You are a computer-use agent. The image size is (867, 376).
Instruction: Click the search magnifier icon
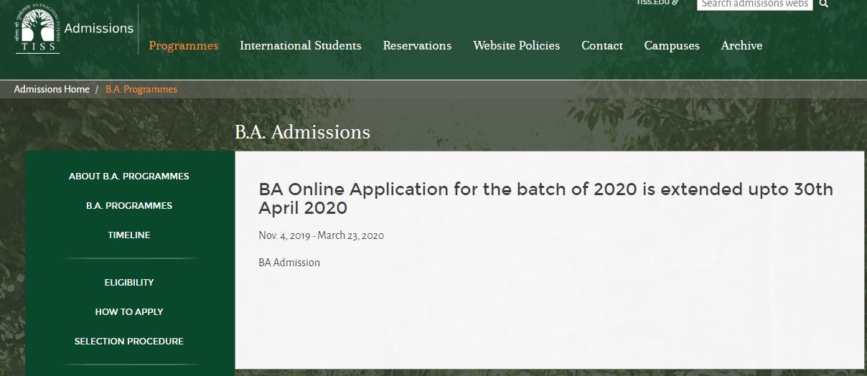click(823, 4)
